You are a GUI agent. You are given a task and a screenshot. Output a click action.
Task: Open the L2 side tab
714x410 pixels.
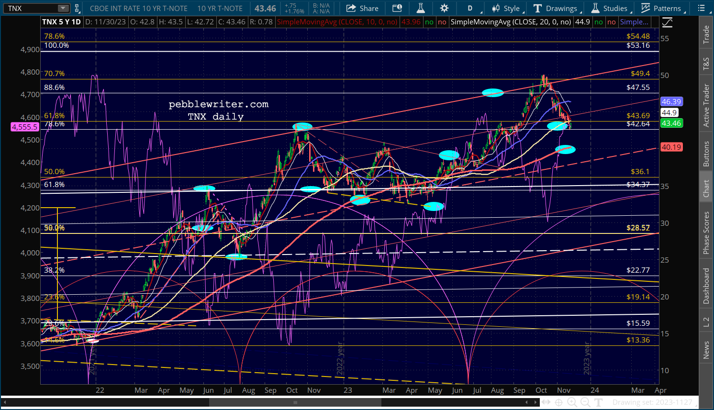[x=706, y=322]
